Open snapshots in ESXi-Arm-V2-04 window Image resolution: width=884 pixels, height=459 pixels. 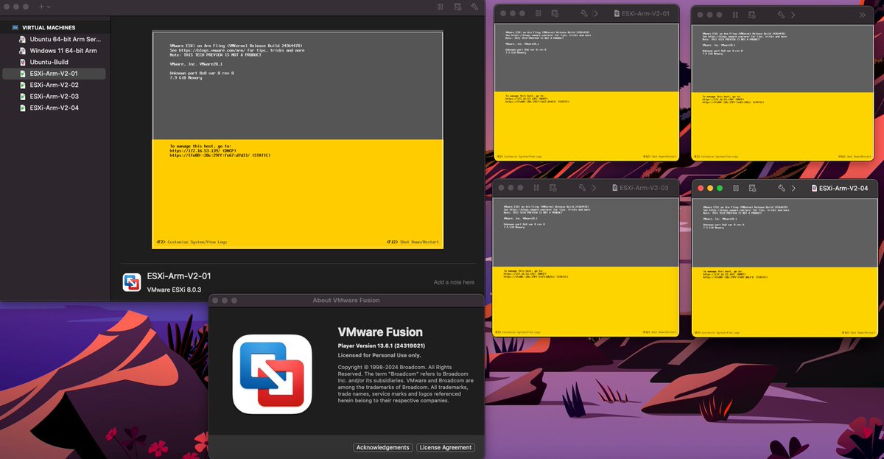point(752,189)
